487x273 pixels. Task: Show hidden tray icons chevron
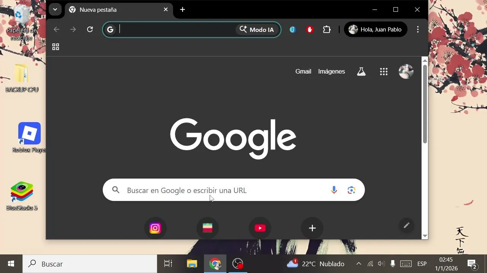358,264
